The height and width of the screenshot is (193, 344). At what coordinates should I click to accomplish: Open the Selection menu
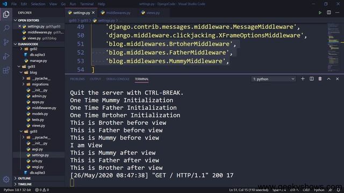pos(38,4)
